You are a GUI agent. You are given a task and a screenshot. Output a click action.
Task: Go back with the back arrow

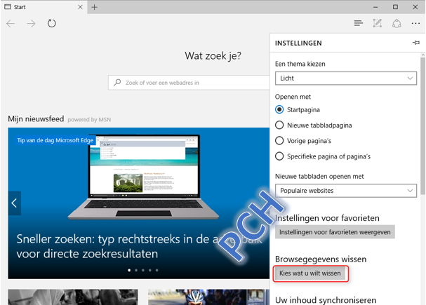point(11,24)
